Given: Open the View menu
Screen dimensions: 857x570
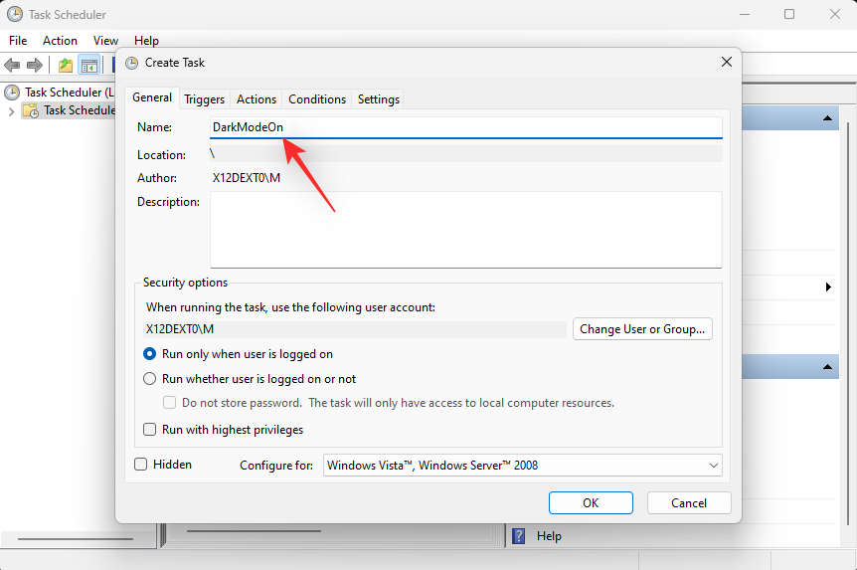Looking at the screenshot, I should coord(105,41).
